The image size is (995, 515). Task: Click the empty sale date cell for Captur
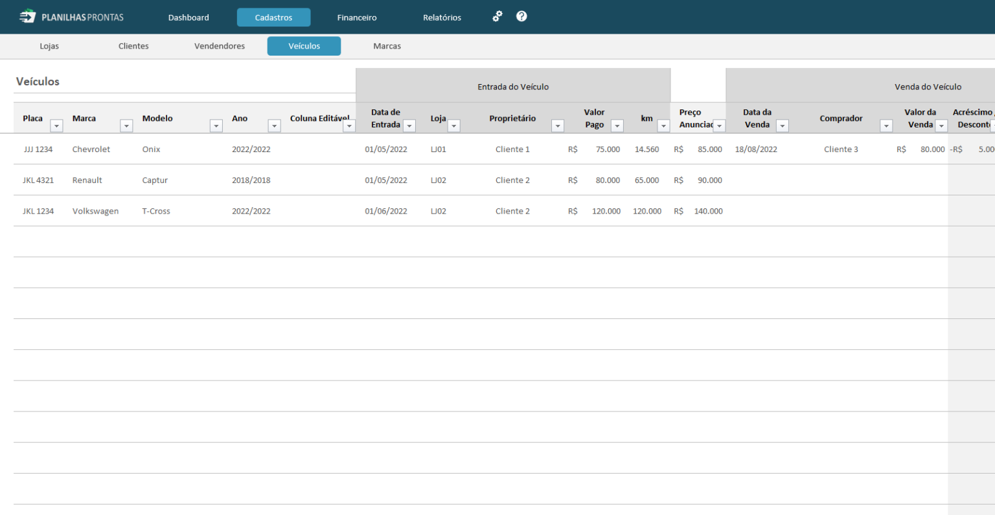(x=757, y=181)
